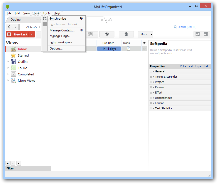Image resolution: width=218 pixels, height=184 pixels.
Task: Click the note document icon in the Icons column
Action: 129,49
